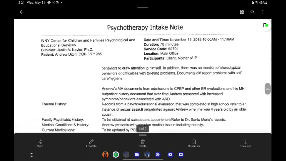This screenshot has width=286, height=161.
Task: Tap the Service Code 90791 text
Action: pyautogui.click(x=161, y=49)
